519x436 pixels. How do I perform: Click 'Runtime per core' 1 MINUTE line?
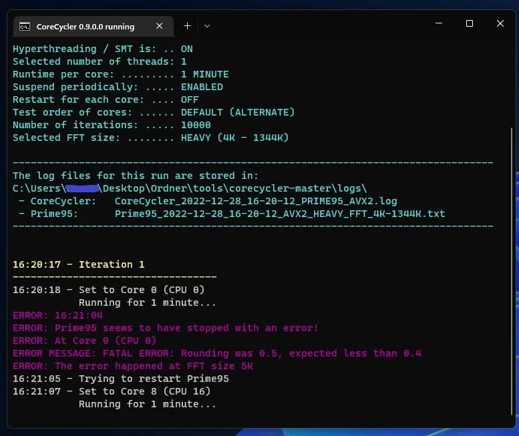[x=120, y=74]
